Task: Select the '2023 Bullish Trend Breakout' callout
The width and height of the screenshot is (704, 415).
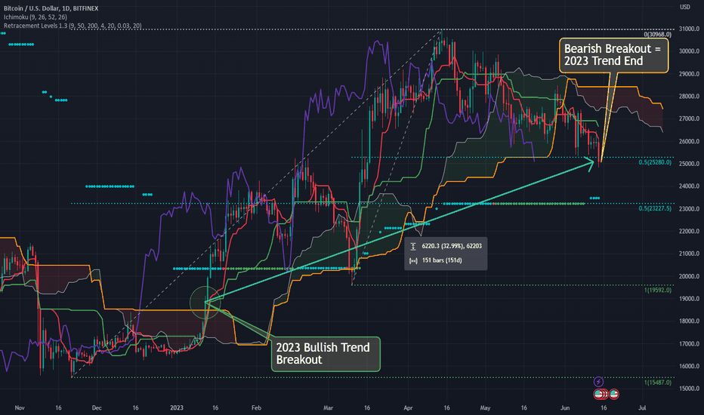Action: (x=326, y=354)
